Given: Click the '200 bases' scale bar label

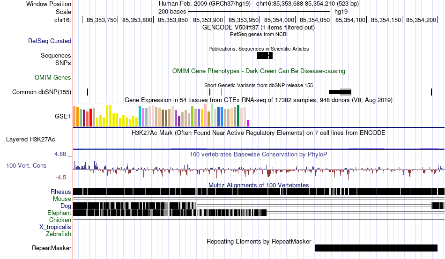Looking at the screenshot, I should click(x=172, y=12).
